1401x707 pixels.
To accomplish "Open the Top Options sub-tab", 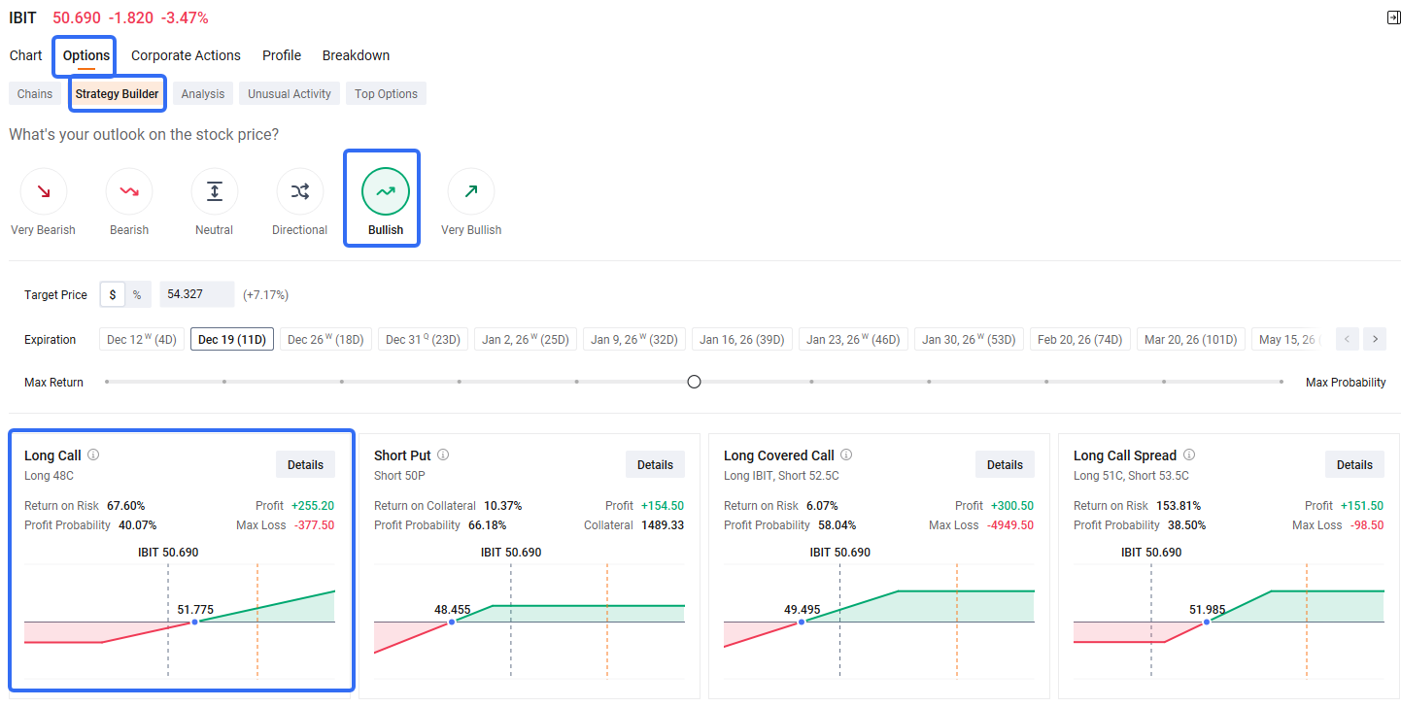I will (386, 94).
